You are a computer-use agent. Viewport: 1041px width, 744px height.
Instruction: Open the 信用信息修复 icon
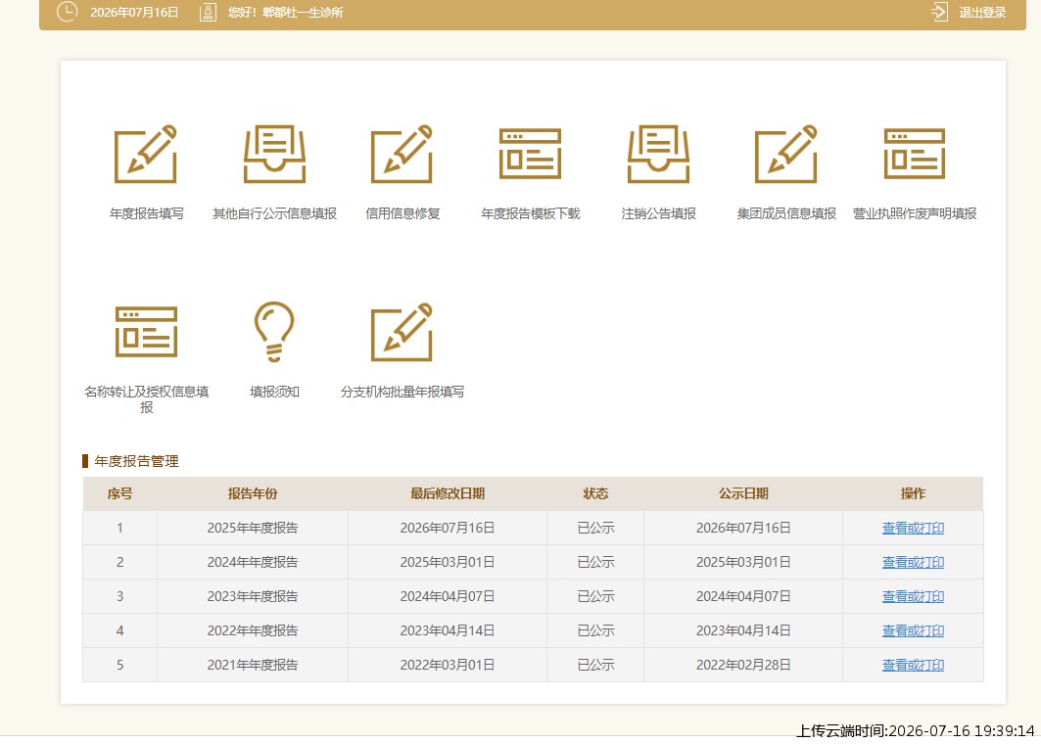click(402, 154)
